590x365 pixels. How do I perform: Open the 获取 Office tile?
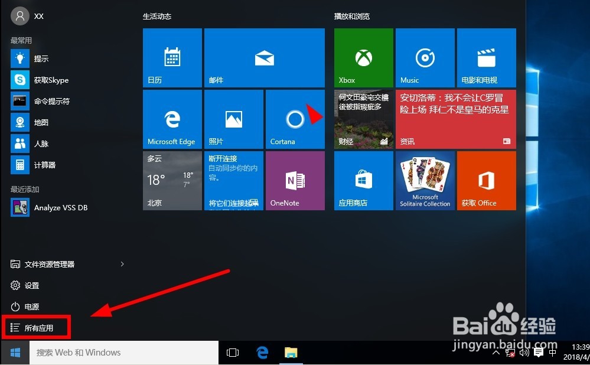coord(487,181)
